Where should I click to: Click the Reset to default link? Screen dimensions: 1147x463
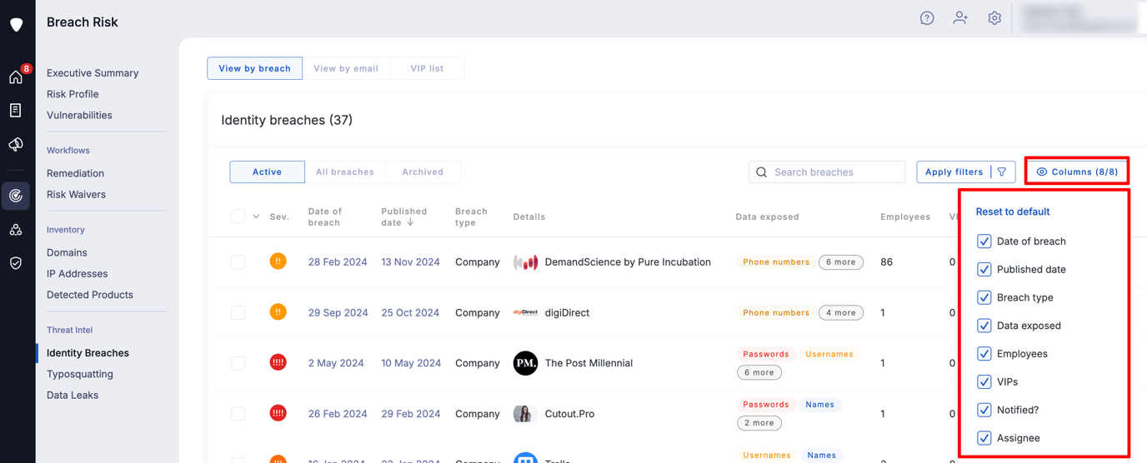1013,212
